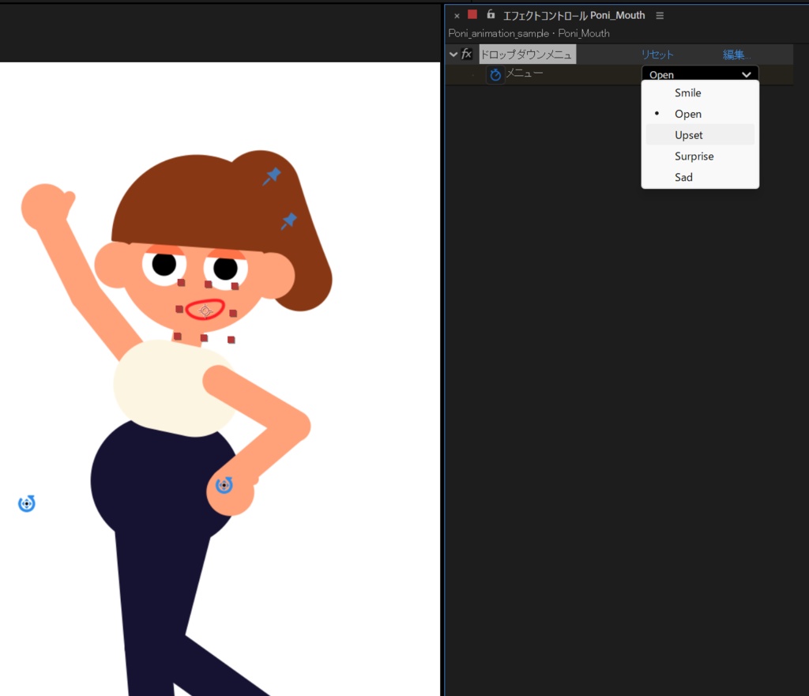Toggle the stopwatch for the メニュー property
This screenshot has width=809, height=696.
coord(495,73)
